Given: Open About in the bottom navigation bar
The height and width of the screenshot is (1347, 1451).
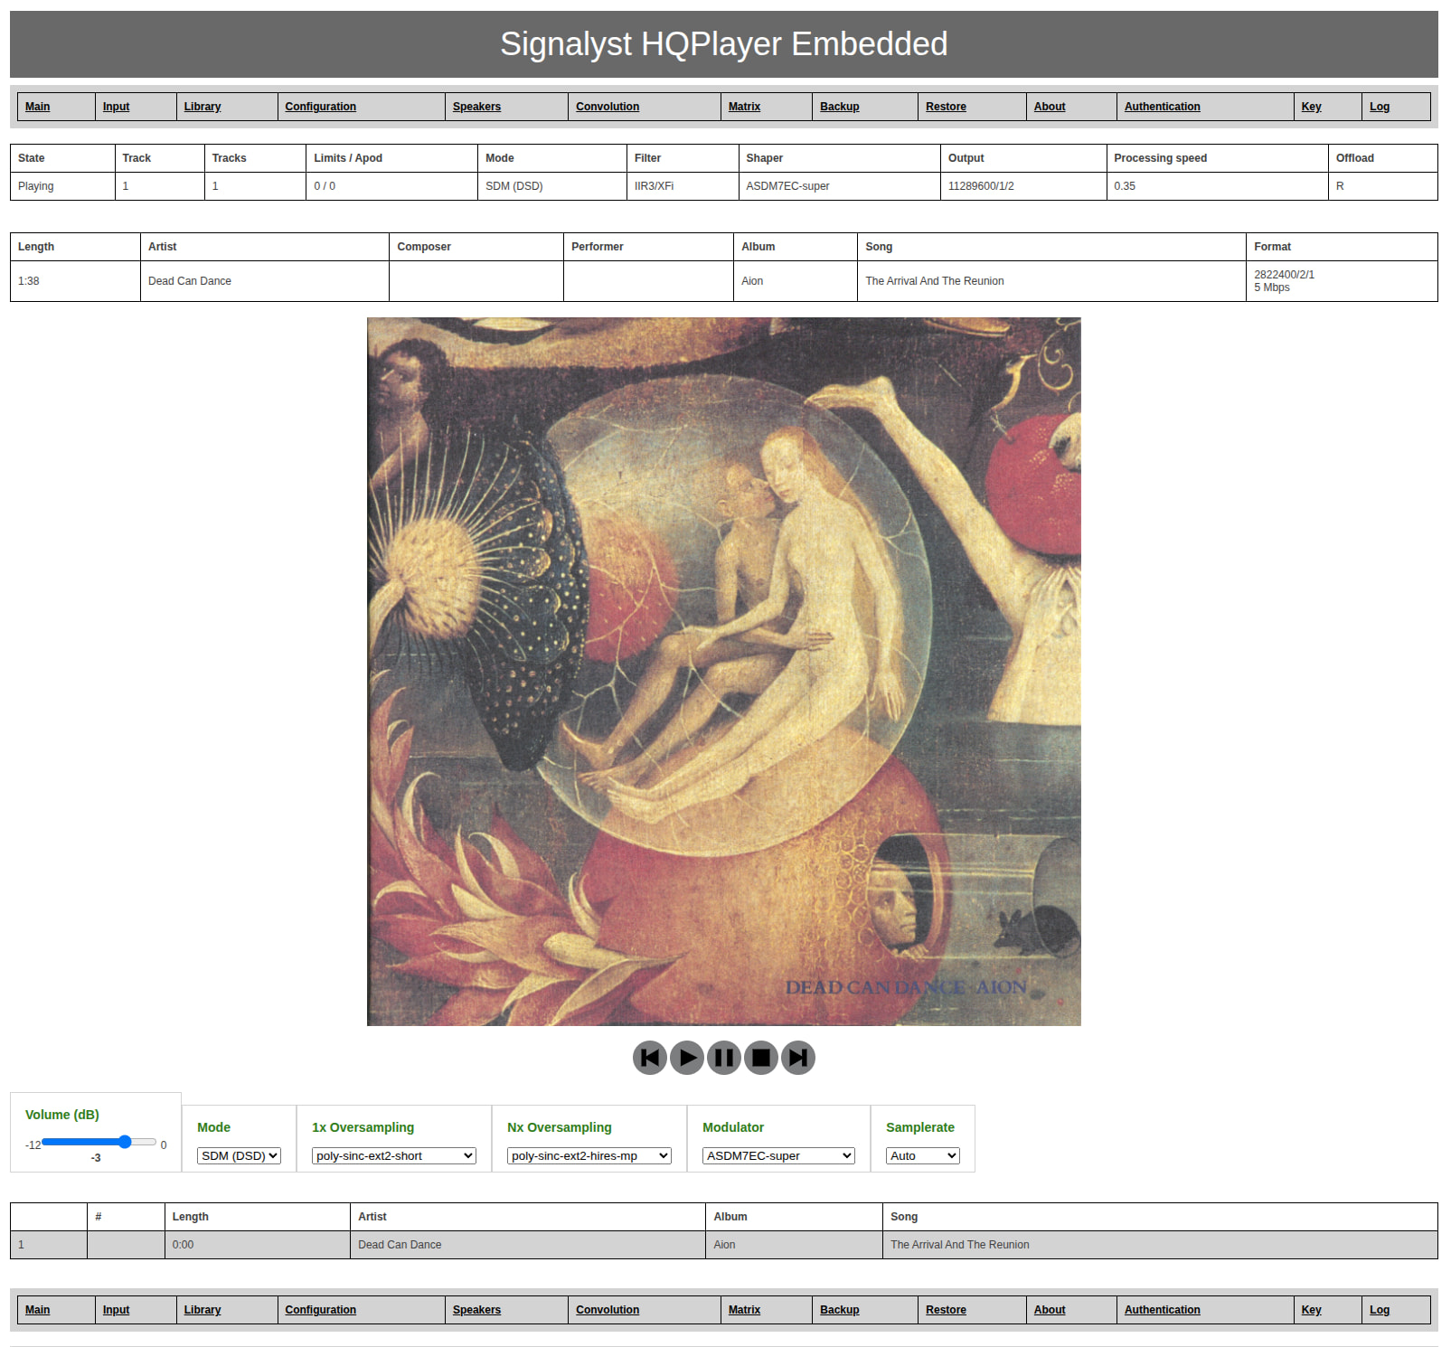Looking at the screenshot, I should tap(1050, 1310).
